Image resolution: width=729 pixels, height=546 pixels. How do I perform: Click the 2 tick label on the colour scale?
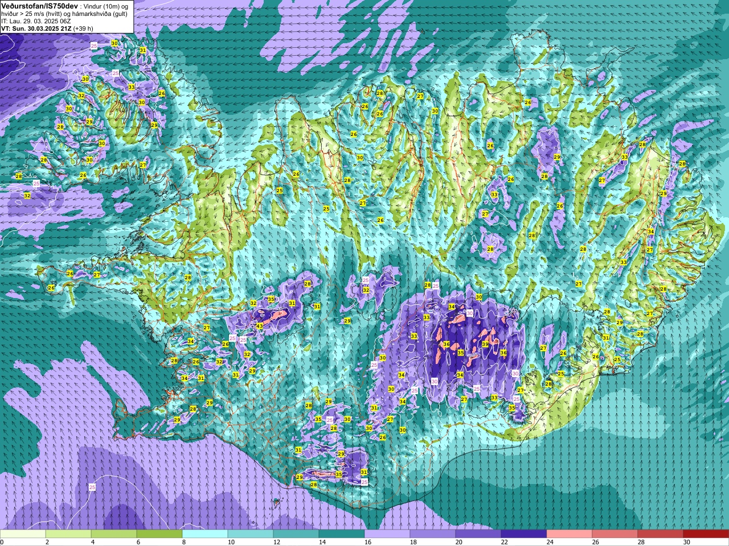pos(47,542)
